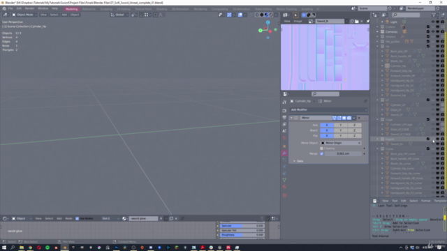Open outliner filter funnel icon
This screenshot has height=251, width=447.
coord(433,15)
